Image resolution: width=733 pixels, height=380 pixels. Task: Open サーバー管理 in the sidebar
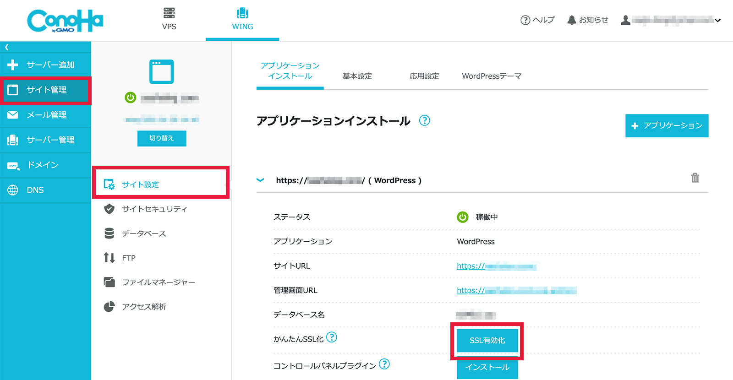pos(45,140)
